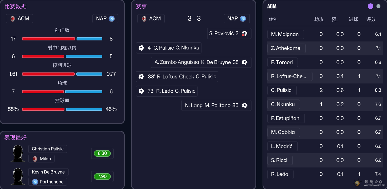Click the green 7.90 rating badge
387x189 pixels.
102,176
